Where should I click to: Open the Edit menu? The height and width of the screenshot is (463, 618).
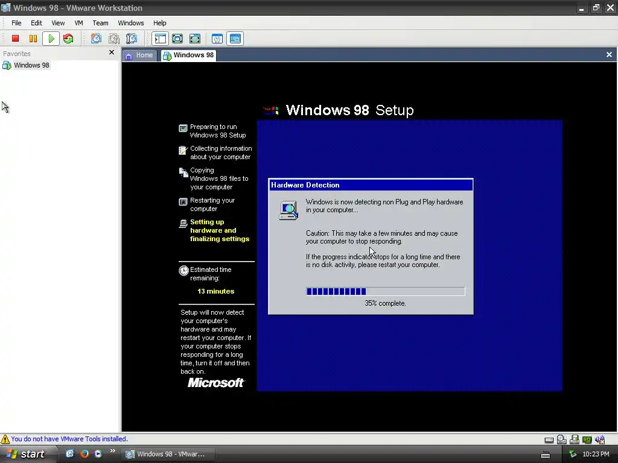tap(36, 23)
